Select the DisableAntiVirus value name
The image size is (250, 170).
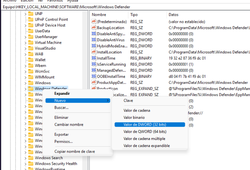pyautogui.click(x=111, y=40)
